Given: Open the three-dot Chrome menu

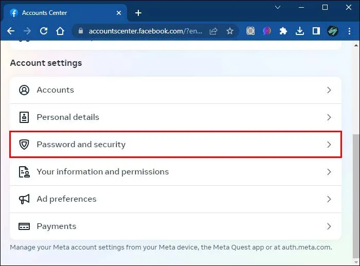Looking at the screenshot, I should pyautogui.click(x=349, y=31).
